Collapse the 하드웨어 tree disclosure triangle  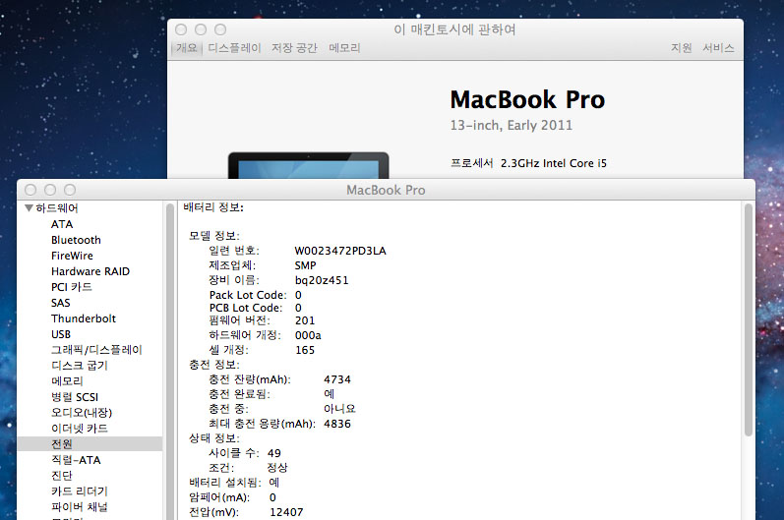coord(29,208)
